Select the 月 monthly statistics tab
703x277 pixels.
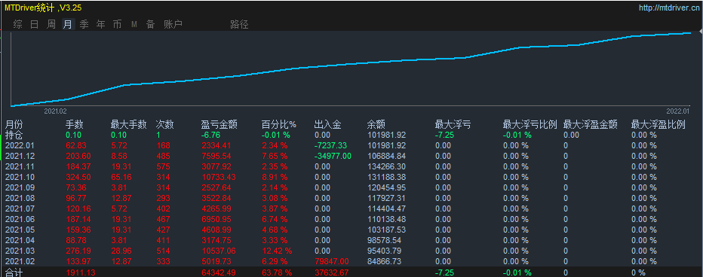pos(68,25)
